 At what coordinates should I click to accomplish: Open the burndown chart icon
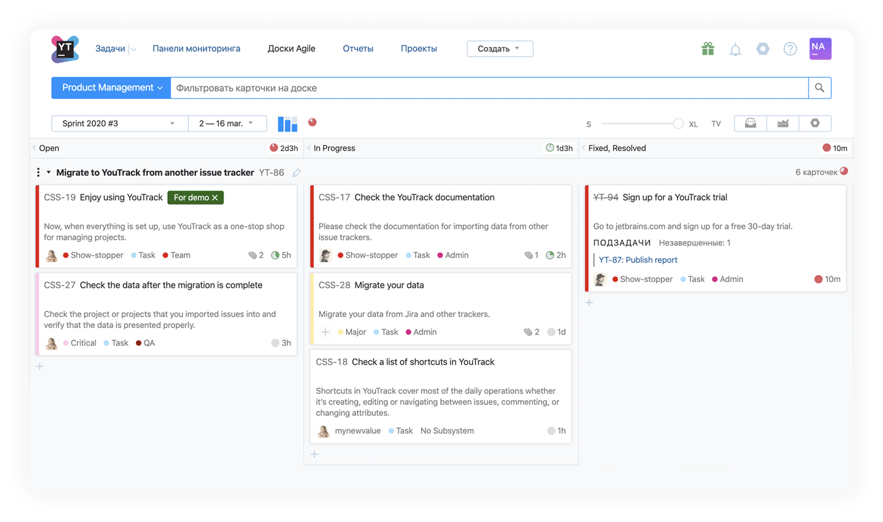pyautogui.click(x=783, y=123)
